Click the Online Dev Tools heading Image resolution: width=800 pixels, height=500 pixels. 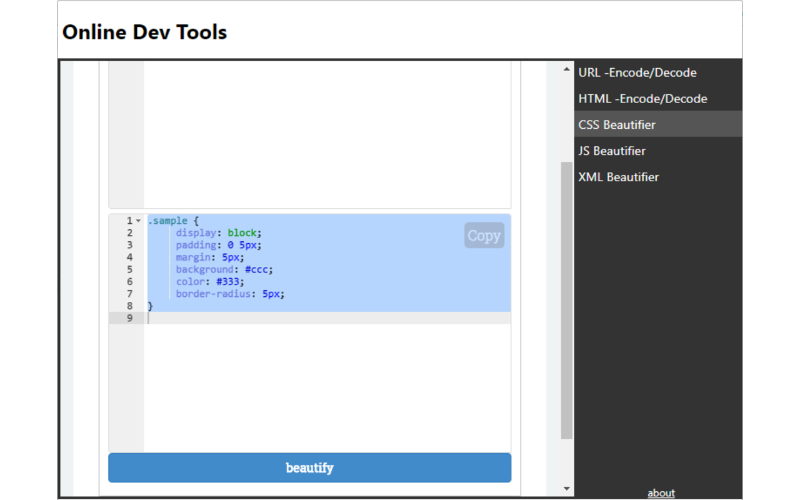coord(144,32)
